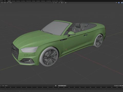123x92 pixels.
Task: Play the animation forward
Action: 63,86
